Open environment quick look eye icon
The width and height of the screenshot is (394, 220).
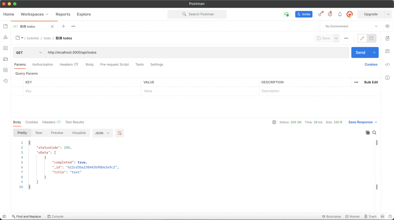pos(387,26)
